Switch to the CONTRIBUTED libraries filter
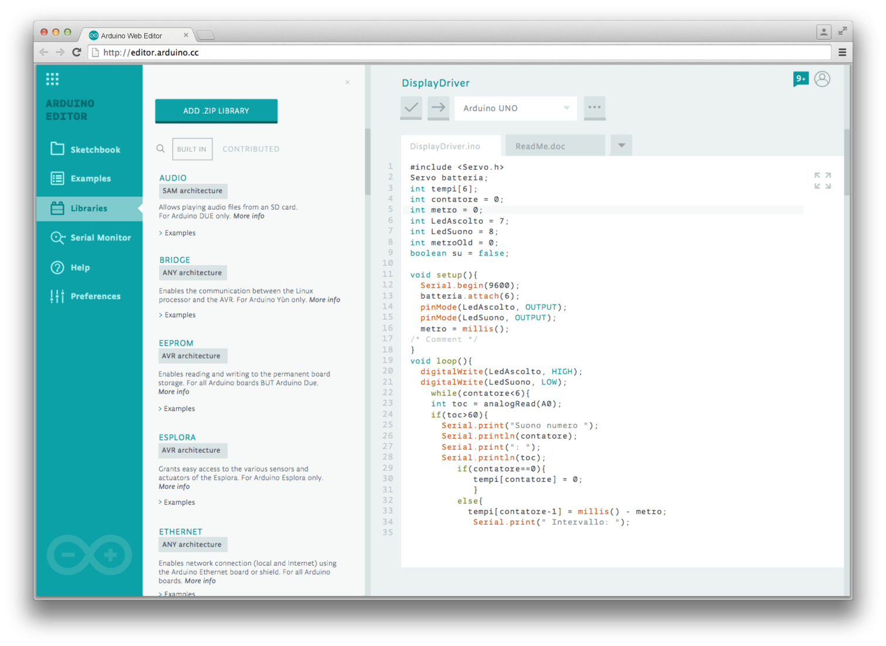886x646 pixels. 250,149
